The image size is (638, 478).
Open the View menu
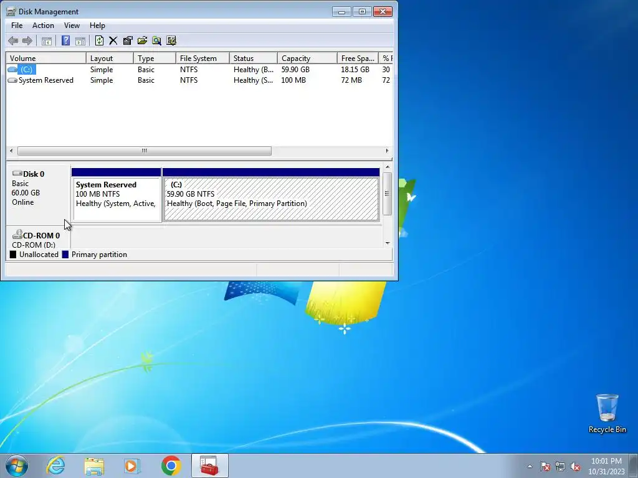(72, 25)
